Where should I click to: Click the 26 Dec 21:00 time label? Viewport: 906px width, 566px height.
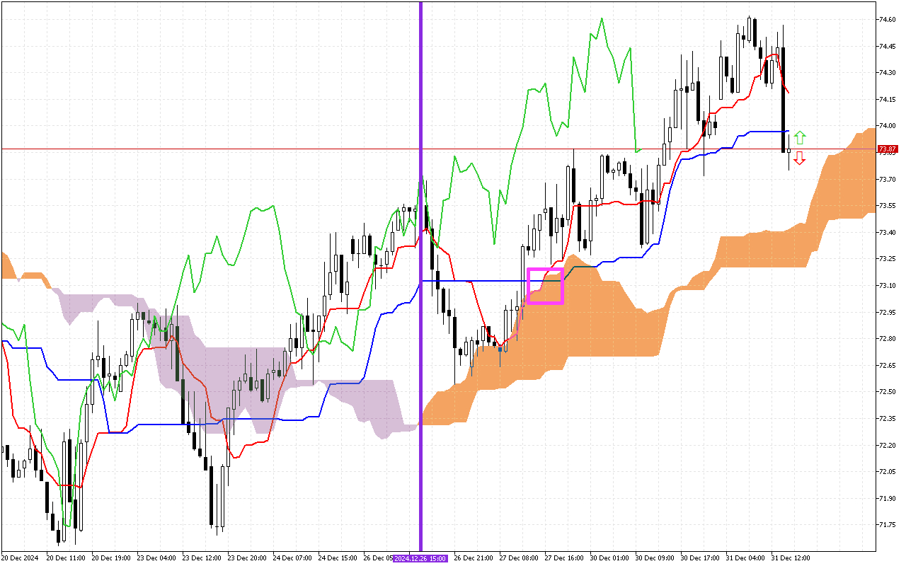click(474, 558)
